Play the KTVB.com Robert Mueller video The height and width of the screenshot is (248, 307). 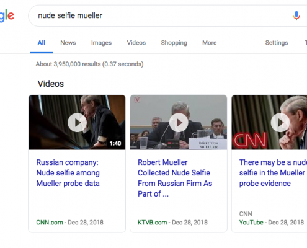179,123
